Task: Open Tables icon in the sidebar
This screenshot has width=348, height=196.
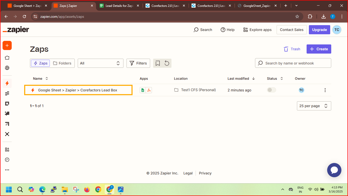Action: (x=7, y=93)
